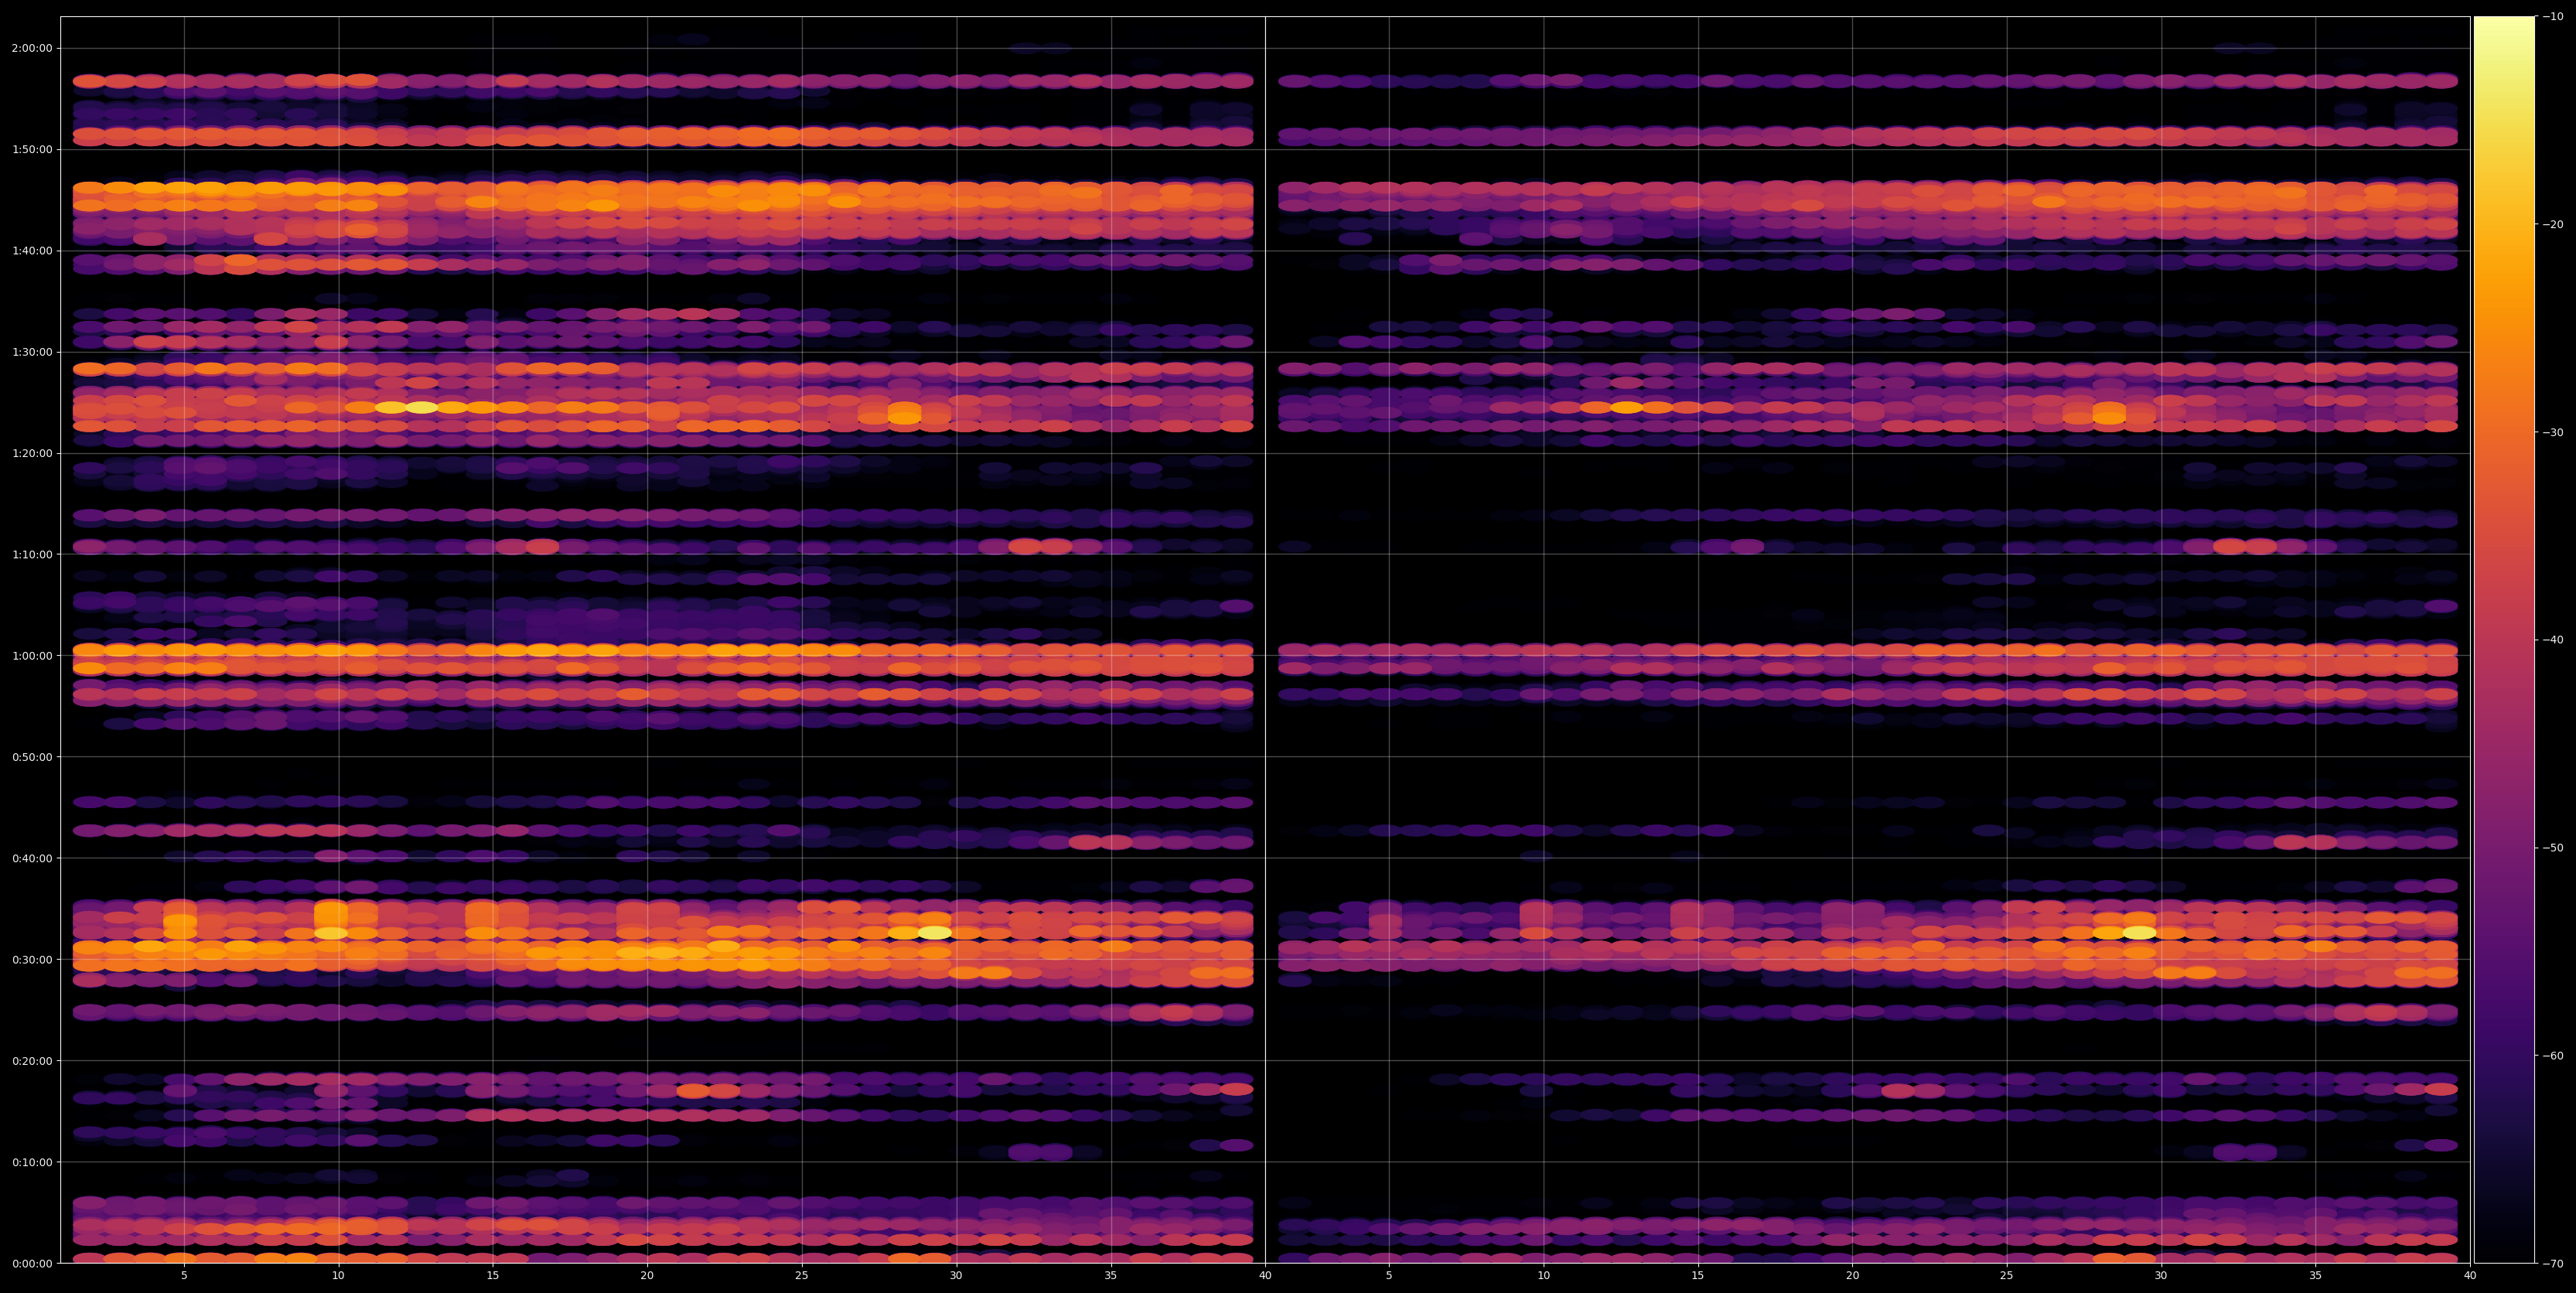2576x1293 pixels.
Task: Select x-axis tick 30 under the right heatmap
Action: click(2161, 1276)
